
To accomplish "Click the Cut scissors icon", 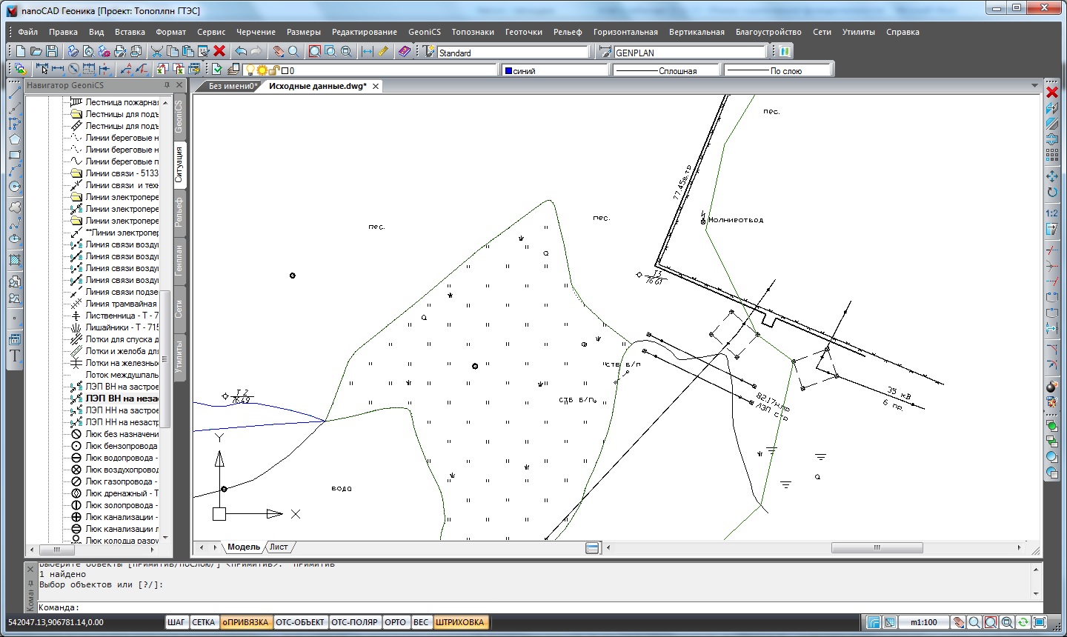I will [157, 51].
